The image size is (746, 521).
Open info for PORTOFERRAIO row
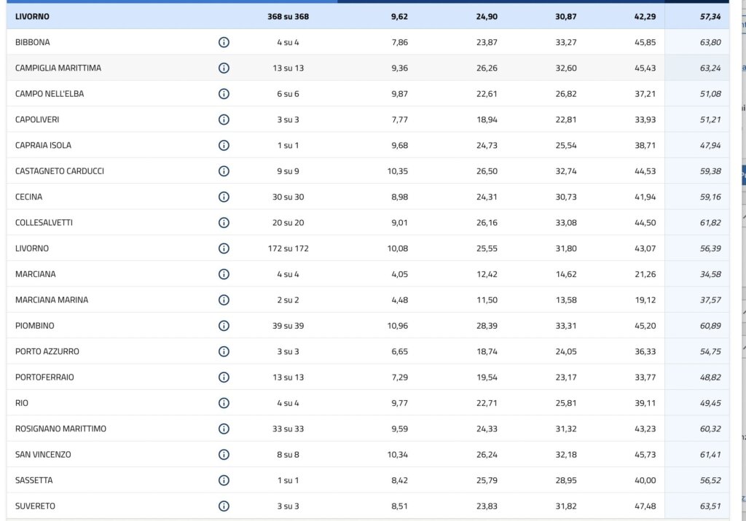tap(224, 377)
